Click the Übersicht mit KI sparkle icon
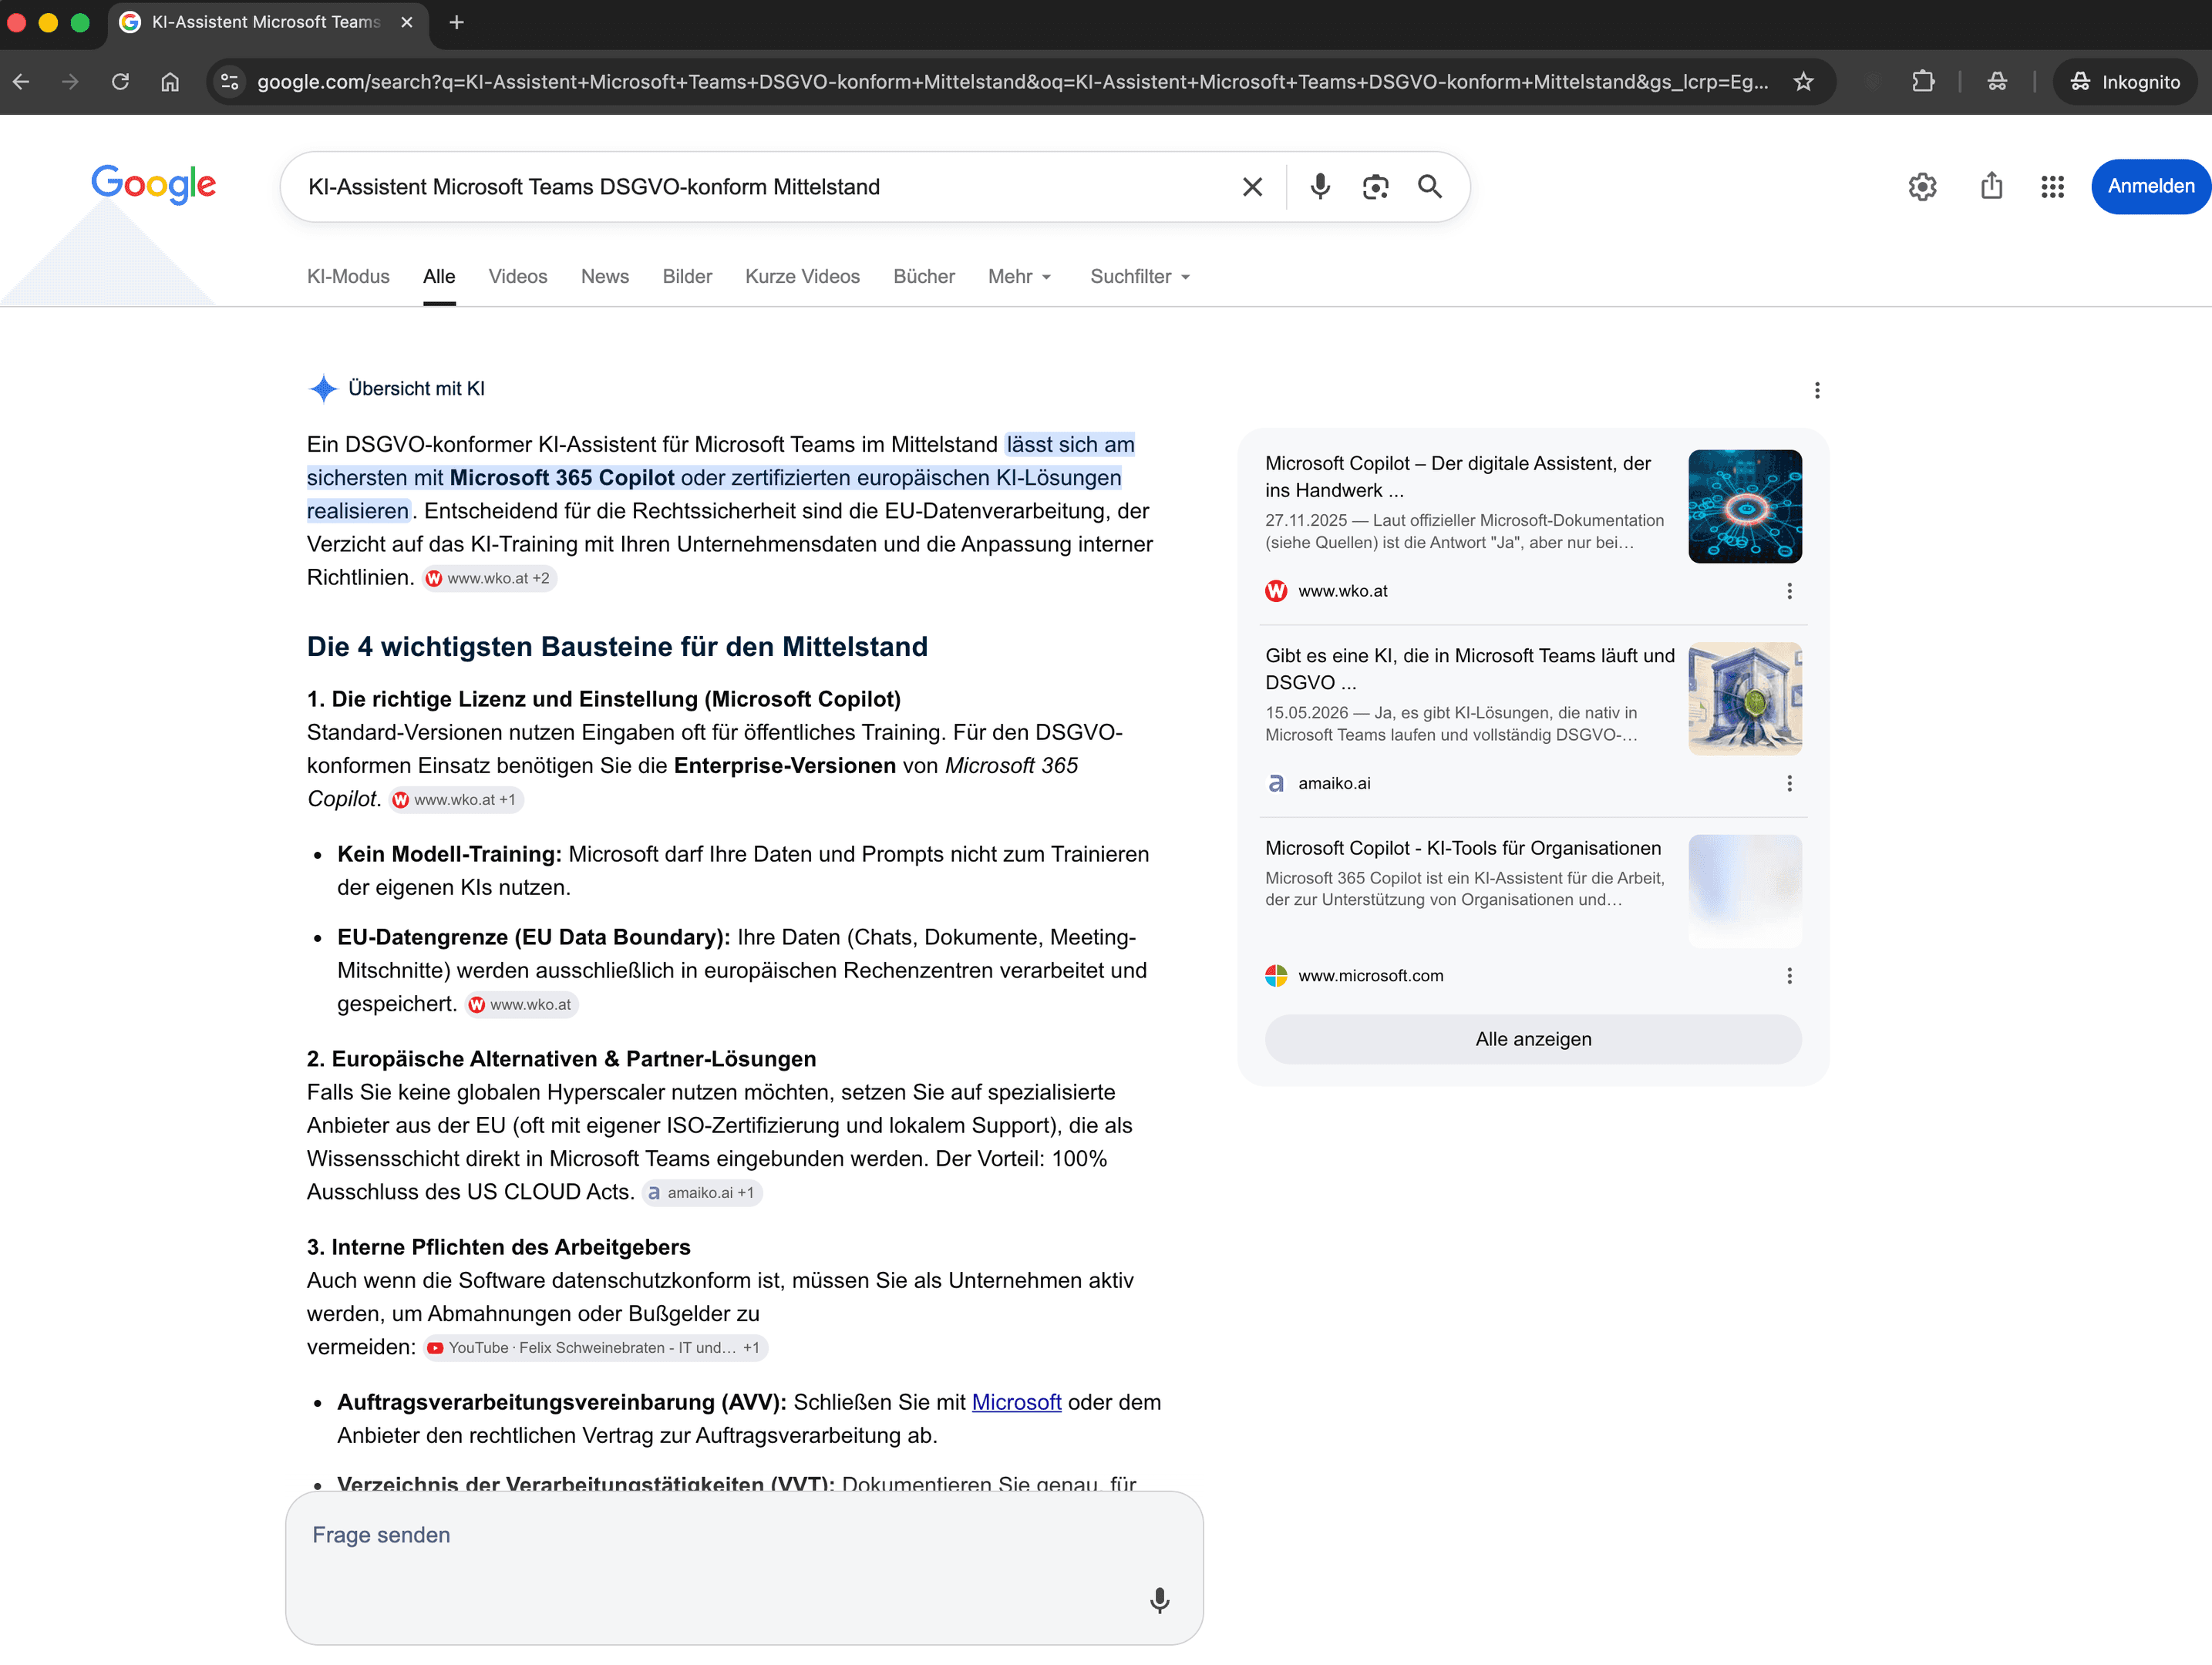 pos(323,389)
